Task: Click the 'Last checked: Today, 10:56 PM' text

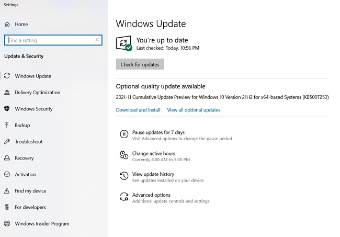Action: pos(168,48)
